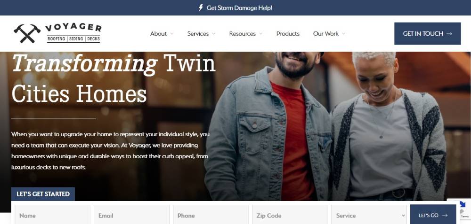Click the Voyager crossed hammers logo icon

coord(27,33)
